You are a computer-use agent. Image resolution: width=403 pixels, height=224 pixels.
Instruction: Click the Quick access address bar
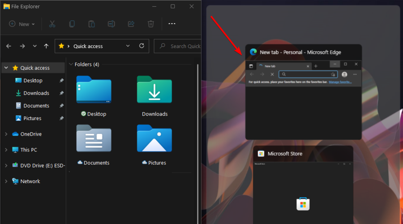tap(102, 46)
